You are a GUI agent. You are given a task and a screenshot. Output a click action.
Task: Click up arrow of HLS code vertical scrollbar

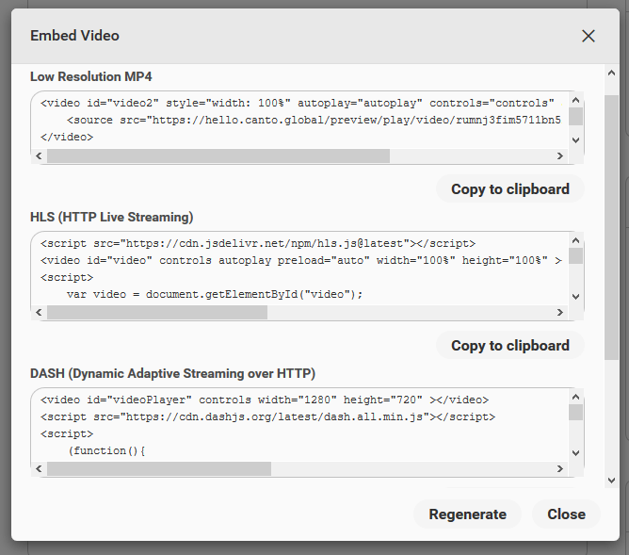tap(575, 240)
